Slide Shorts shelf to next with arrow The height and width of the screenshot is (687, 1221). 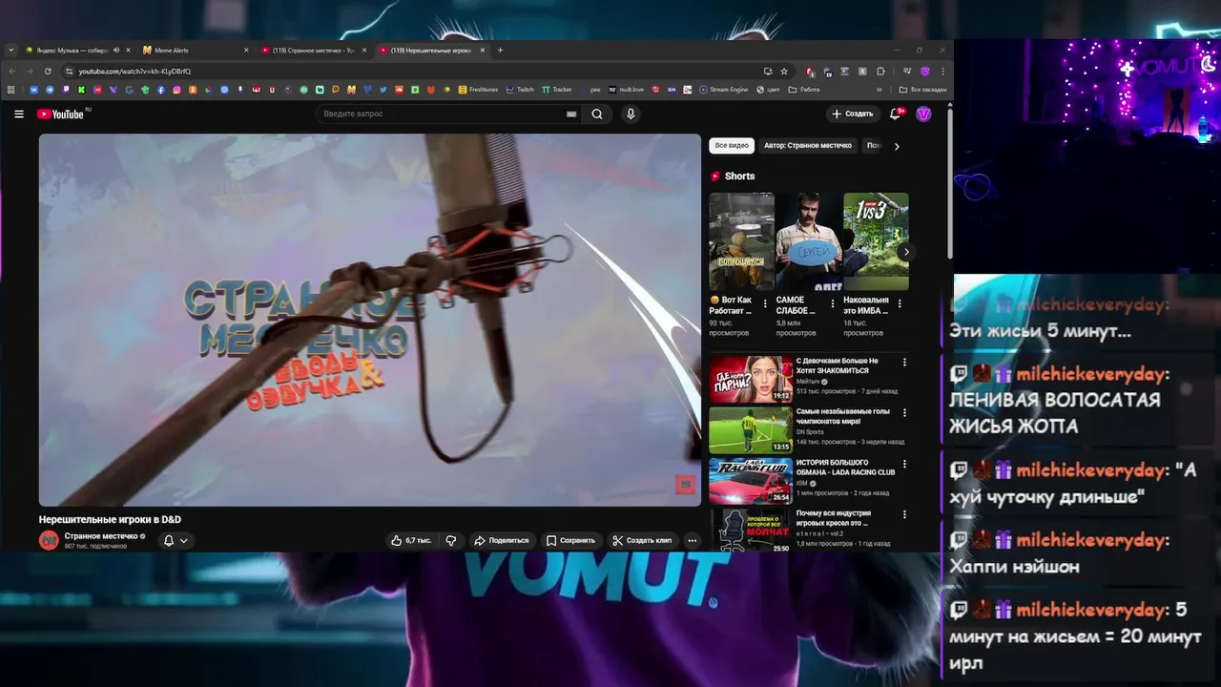coord(906,252)
